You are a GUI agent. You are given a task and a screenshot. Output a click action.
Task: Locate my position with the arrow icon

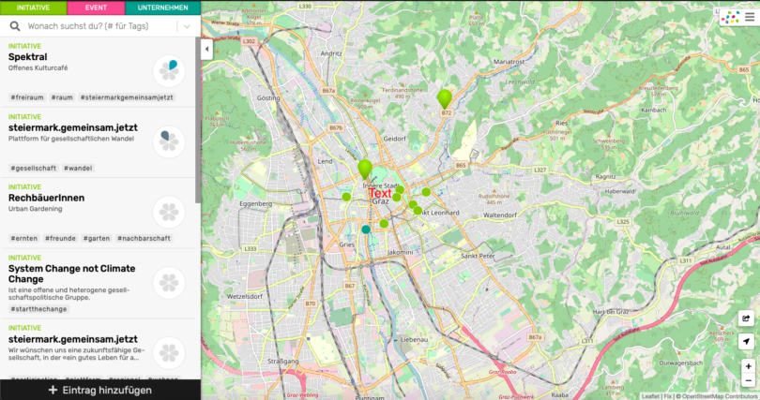point(747,342)
